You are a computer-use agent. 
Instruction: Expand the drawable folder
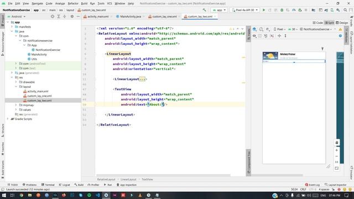16,82
